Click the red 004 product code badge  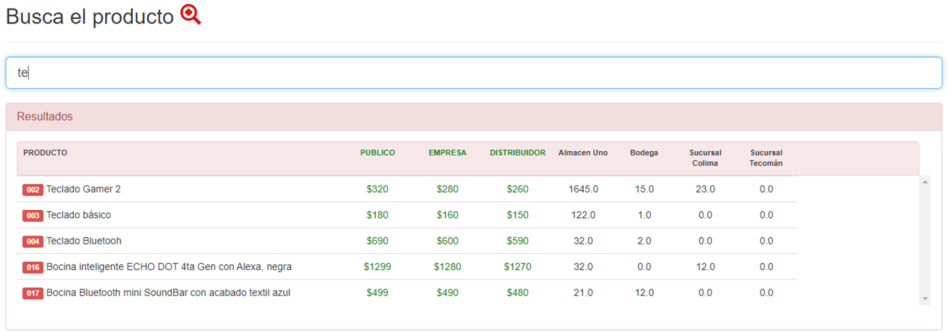33,241
